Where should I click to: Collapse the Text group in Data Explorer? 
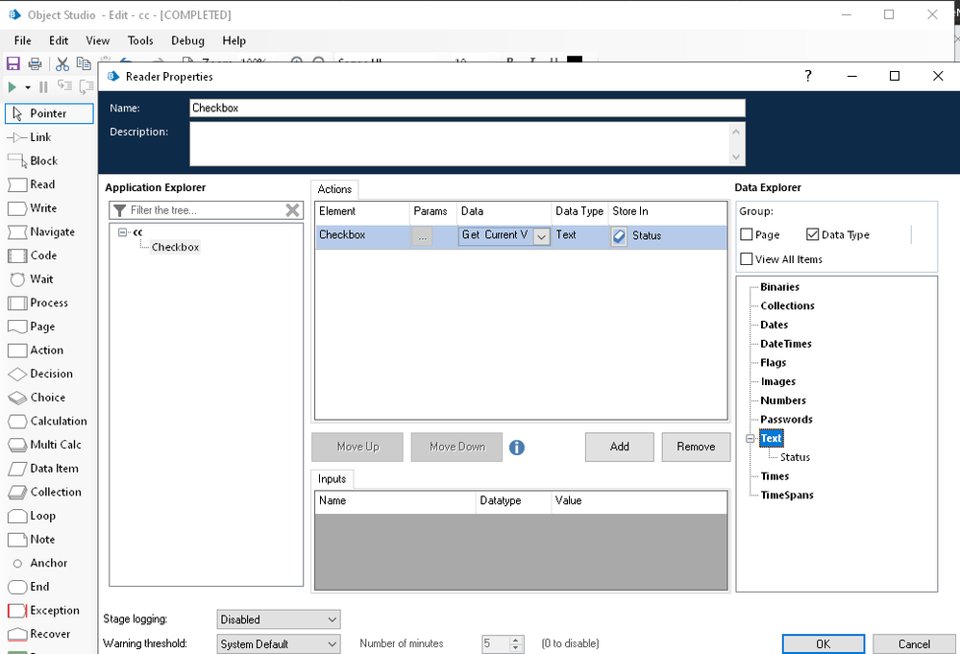[x=750, y=438]
